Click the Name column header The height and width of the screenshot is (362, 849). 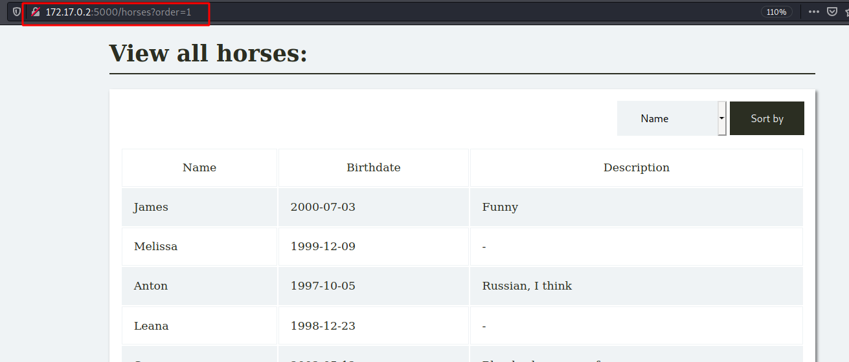pos(199,167)
